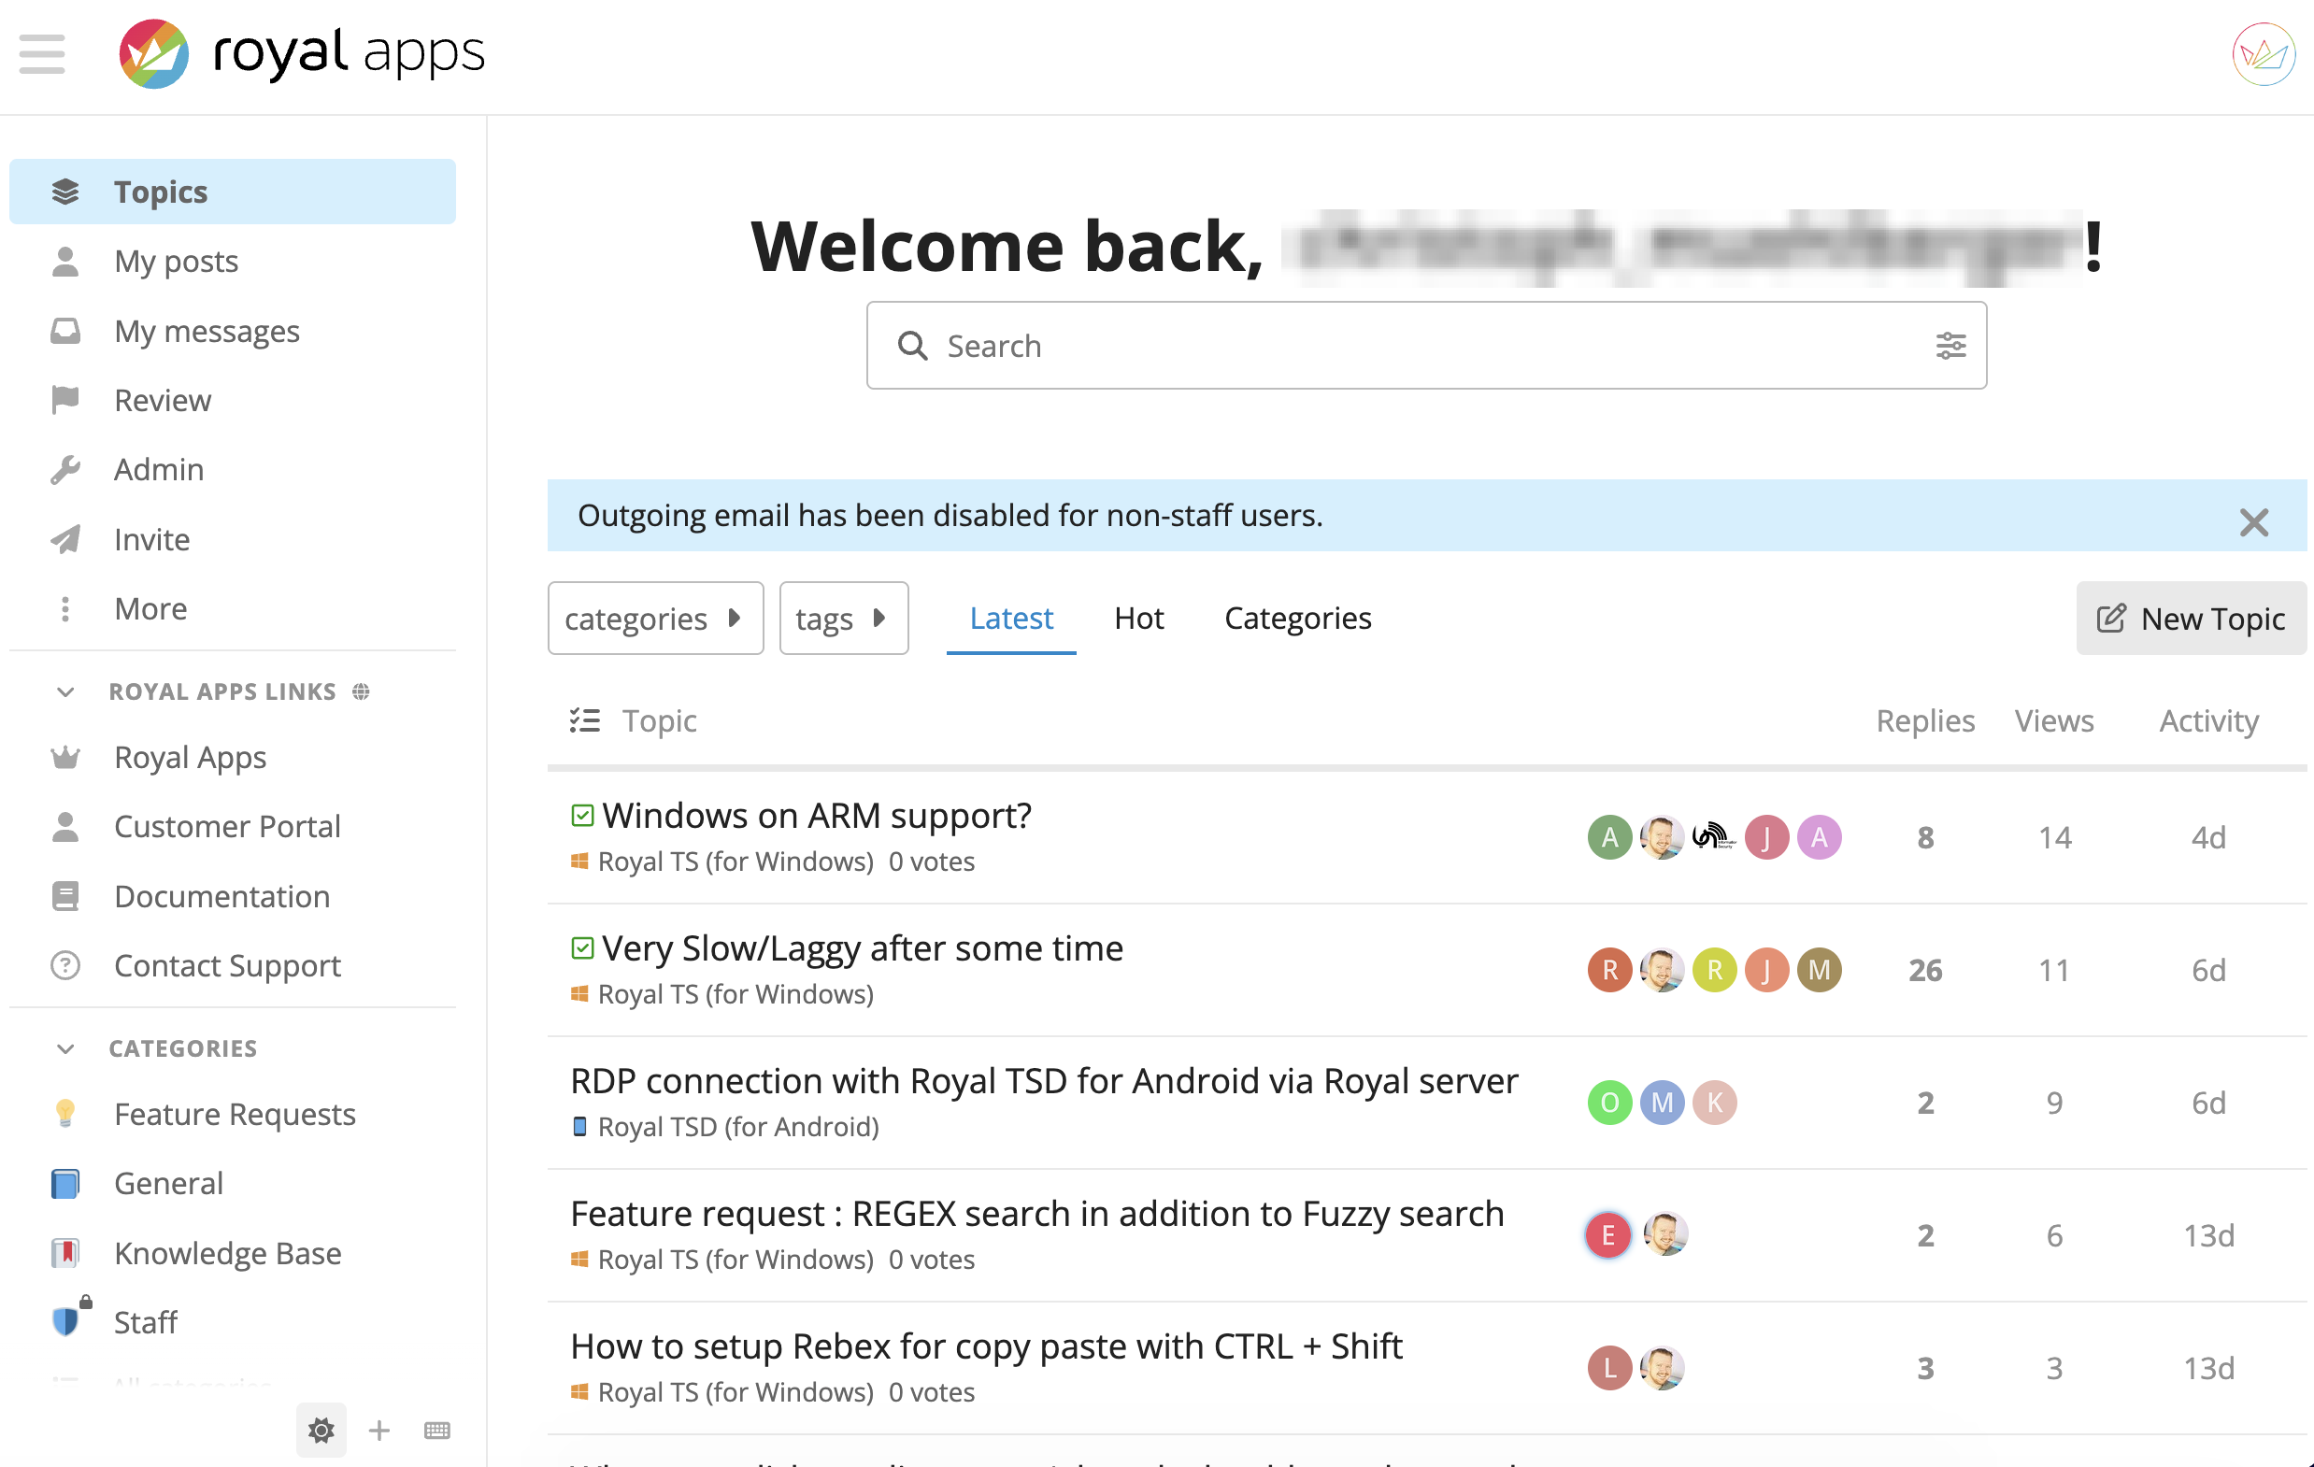The height and width of the screenshot is (1467, 2314).
Task: Collapse the Royal Apps Links section
Action: (x=65, y=691)
